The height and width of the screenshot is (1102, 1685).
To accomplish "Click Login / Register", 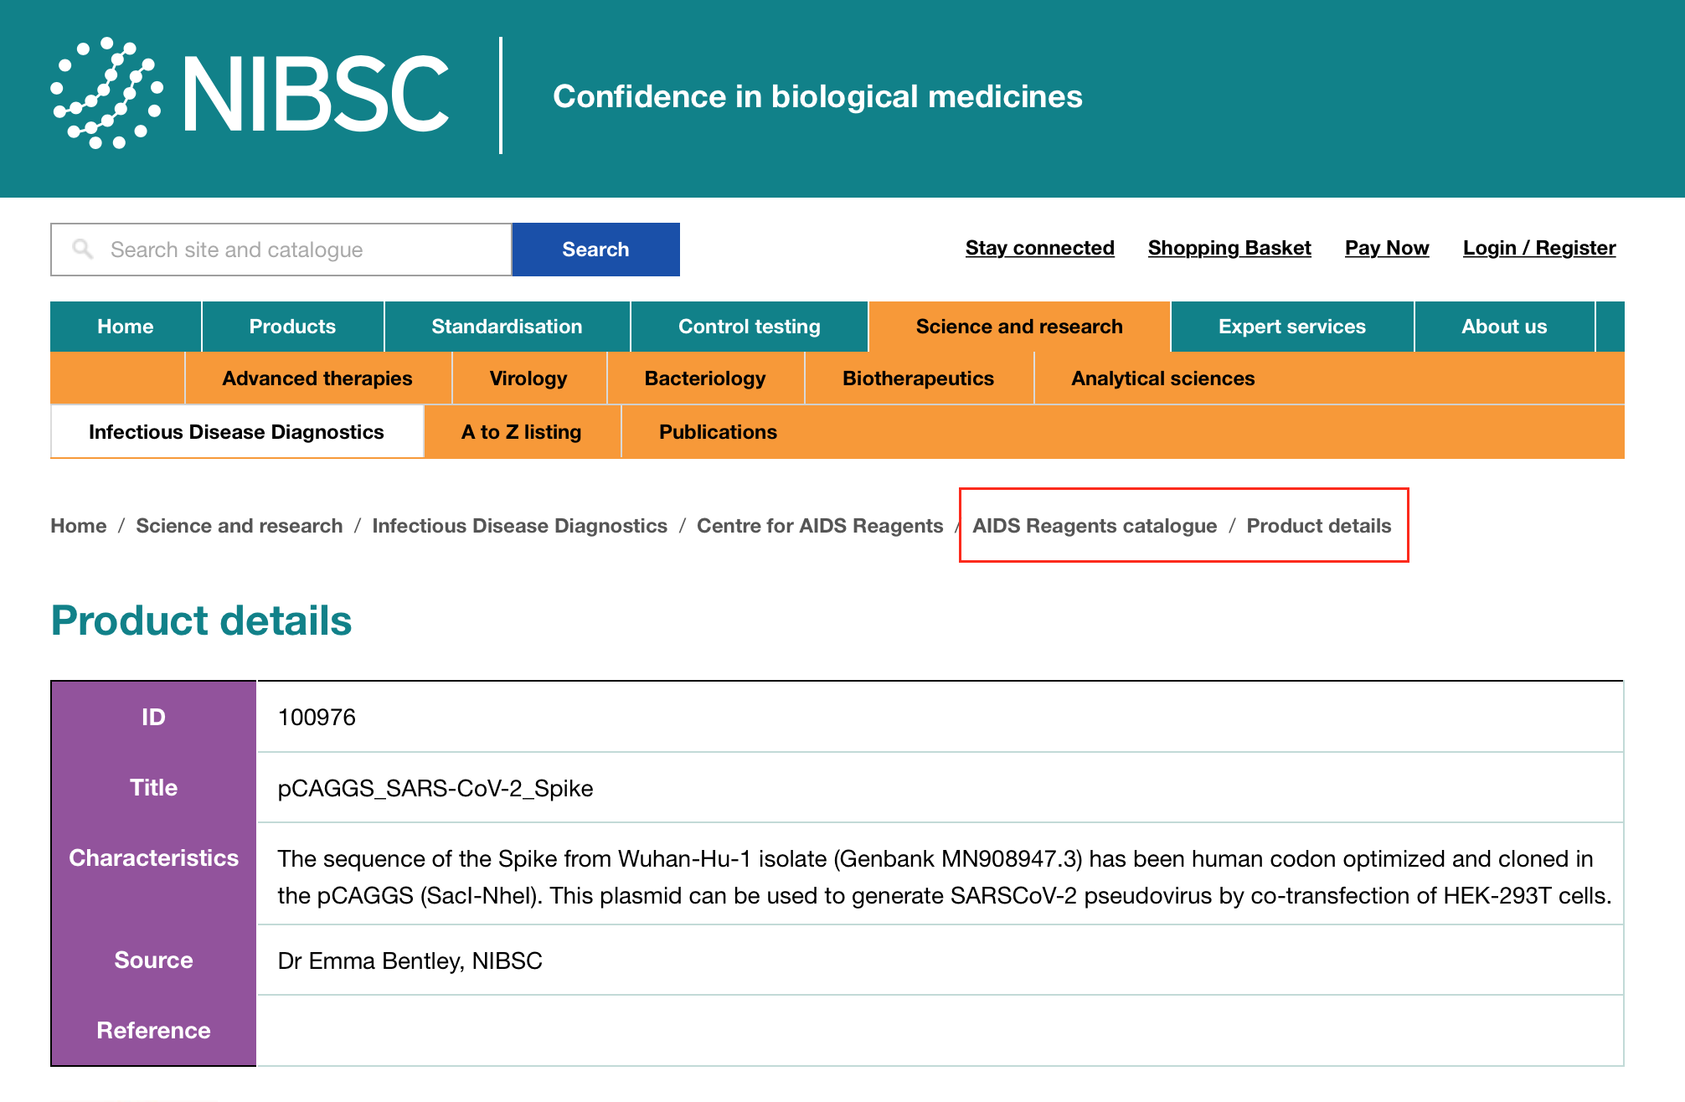I will [x=1538, y=248].
